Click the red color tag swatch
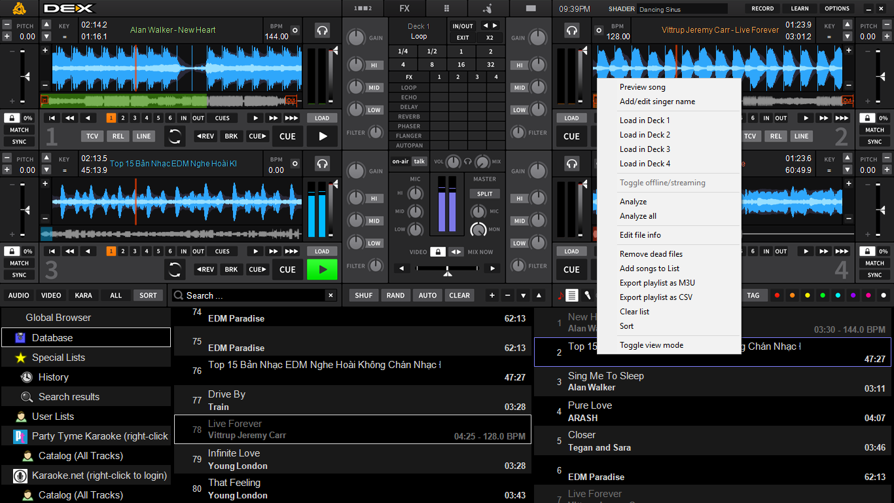This screenshot has height=503, width=894. click(x=777, y=295)
